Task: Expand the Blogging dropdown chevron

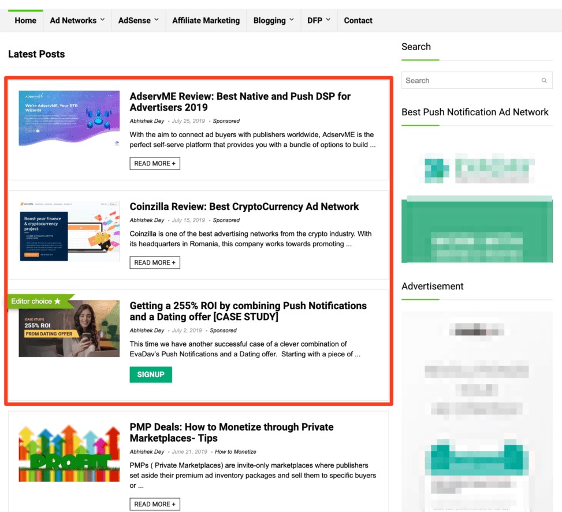Action: pyautogui.click(x=292, y=20)
